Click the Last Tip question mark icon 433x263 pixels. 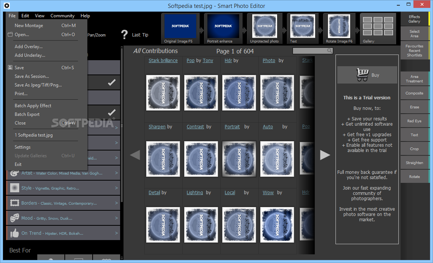coord(125,35)
